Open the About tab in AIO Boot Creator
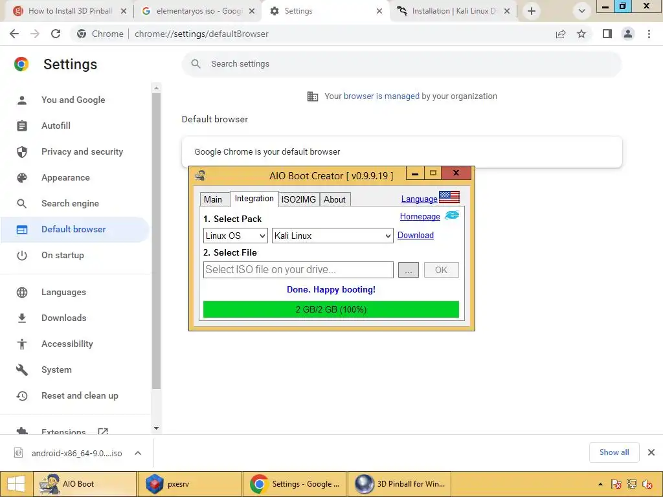The width and height of the screenshot is (663, 497). [x=335, y=199]
